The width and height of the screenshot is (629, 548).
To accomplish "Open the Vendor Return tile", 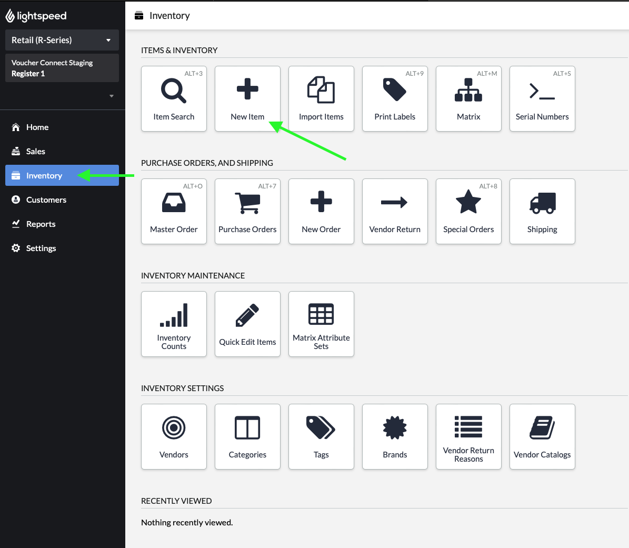I will coord(395,212).
